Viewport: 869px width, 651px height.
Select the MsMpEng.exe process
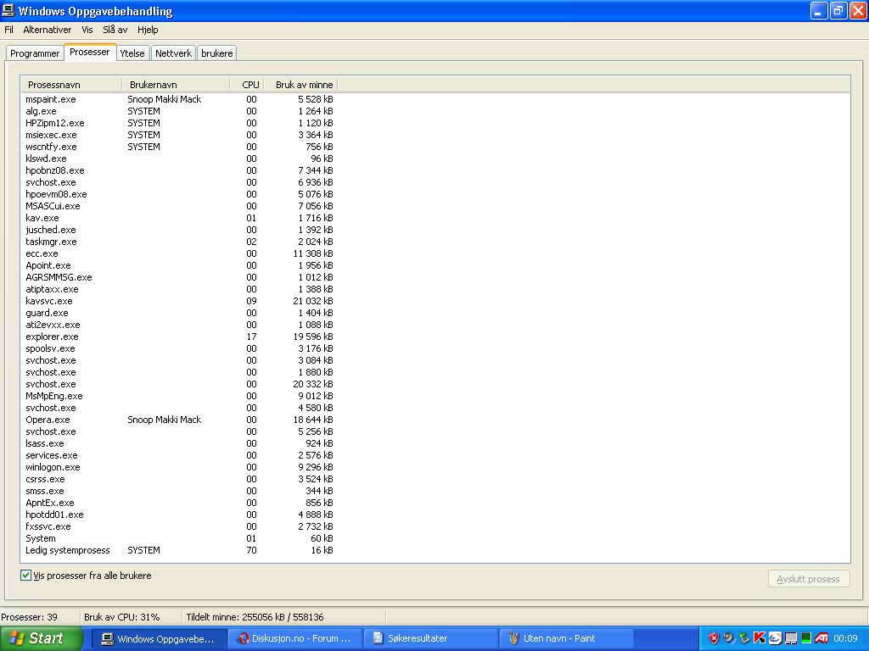tap(179, 397)
